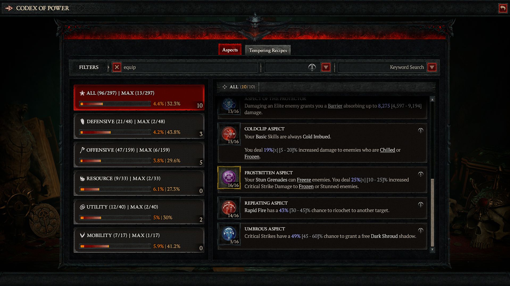Viewport: 510px width, 286px height.
Task: Switch to the Tempering Recipes tab
Action: tap(268, 50)
